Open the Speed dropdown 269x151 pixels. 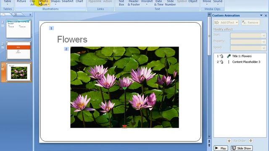(x=248, y=48)
